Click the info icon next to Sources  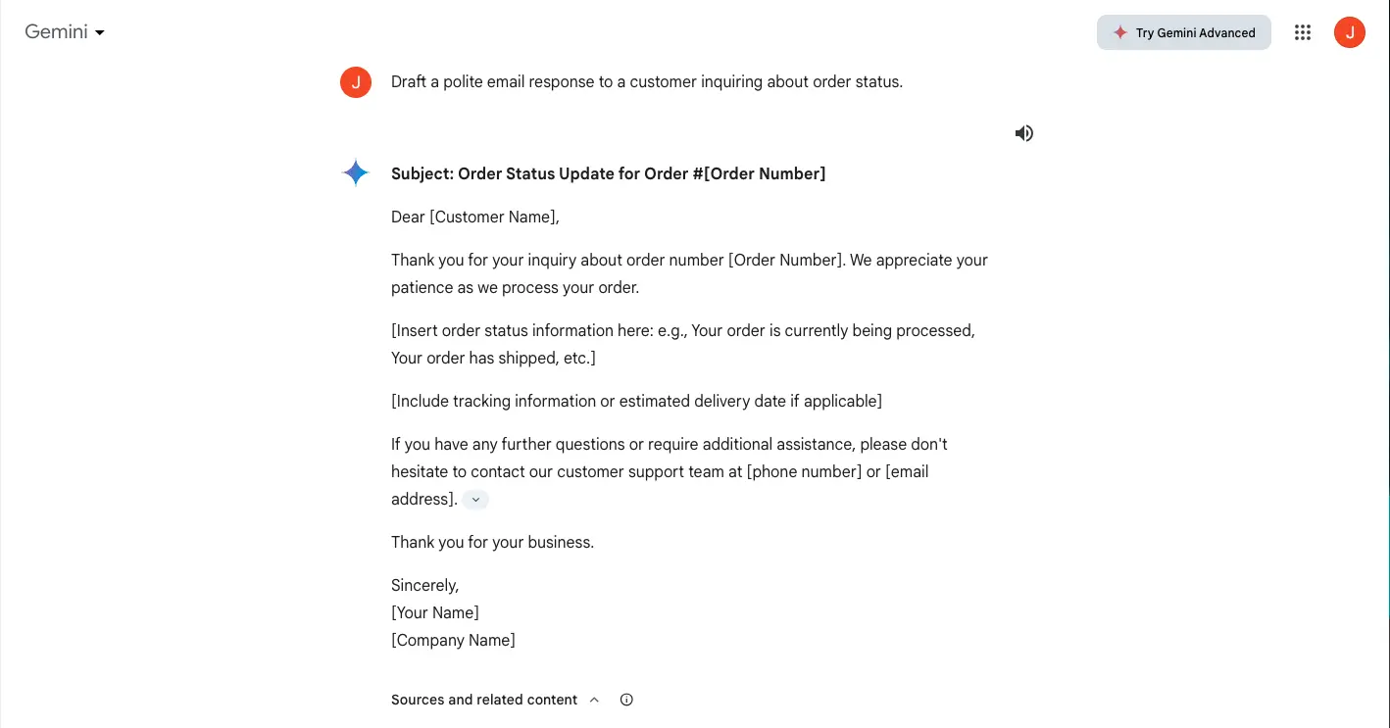(626, 700)
